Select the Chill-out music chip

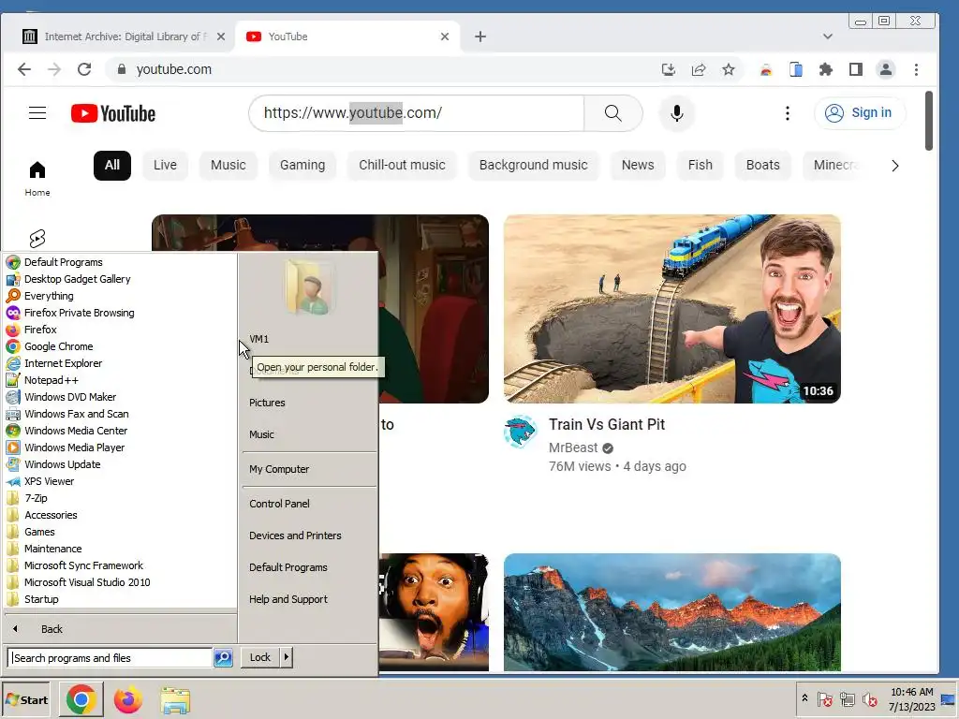[402, 165]
